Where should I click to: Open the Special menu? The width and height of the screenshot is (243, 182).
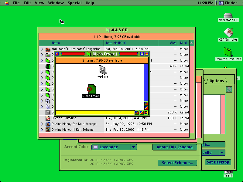point(75,3)
